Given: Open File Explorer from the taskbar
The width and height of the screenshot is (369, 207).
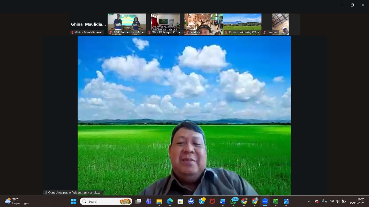Looking at the screenshot, I should pos(159,202).
